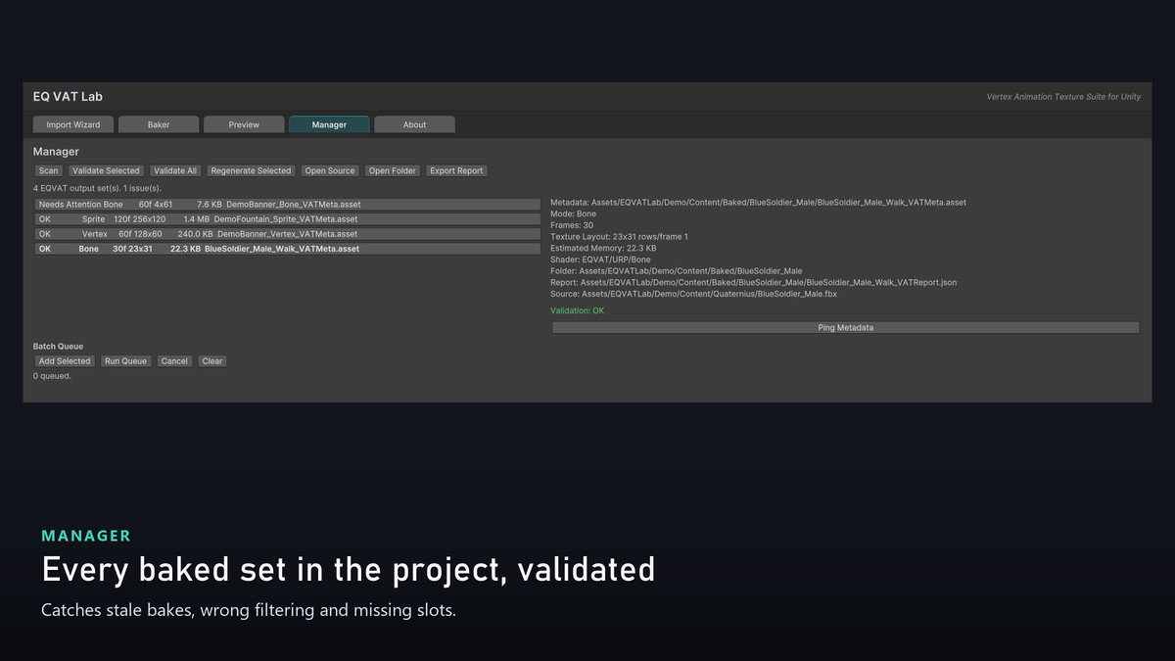The image size is (1175, 661).
Task: Click the Frames: 30 line
Action: click(x=572, y=225)
